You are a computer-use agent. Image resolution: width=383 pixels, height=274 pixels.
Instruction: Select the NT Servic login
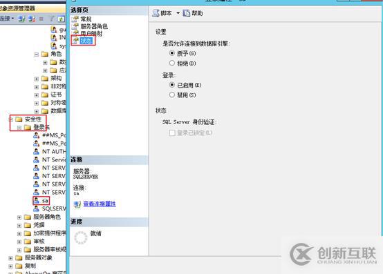(54, 159)
